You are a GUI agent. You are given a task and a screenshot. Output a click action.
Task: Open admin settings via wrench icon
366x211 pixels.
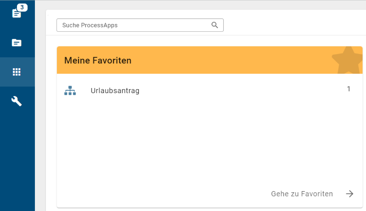coord(16,101)
